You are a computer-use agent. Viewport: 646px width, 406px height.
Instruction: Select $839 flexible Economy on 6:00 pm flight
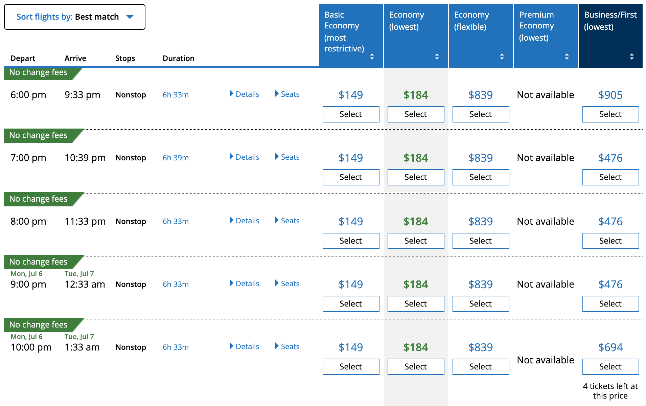[481, 114]
